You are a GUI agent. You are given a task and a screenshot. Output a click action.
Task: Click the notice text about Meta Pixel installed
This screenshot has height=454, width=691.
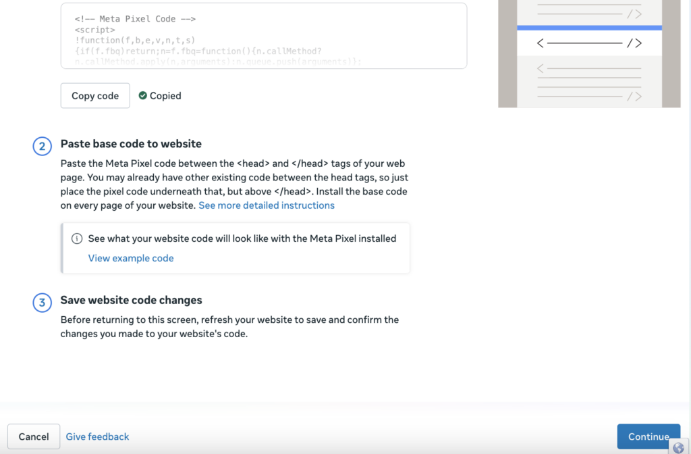point(242,238)
